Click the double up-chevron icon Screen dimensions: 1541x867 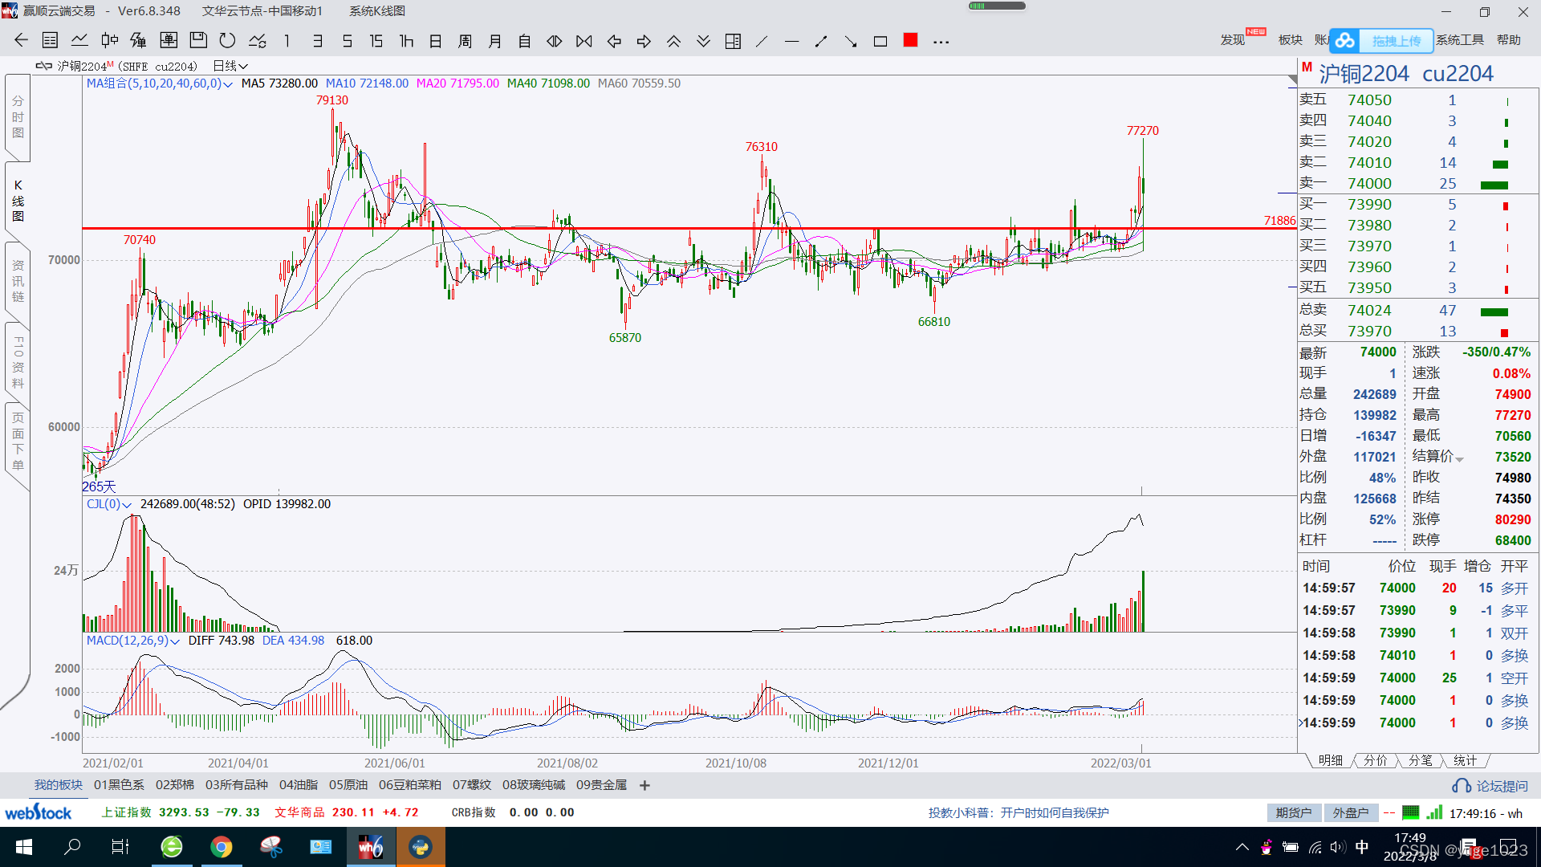[673, 41]
